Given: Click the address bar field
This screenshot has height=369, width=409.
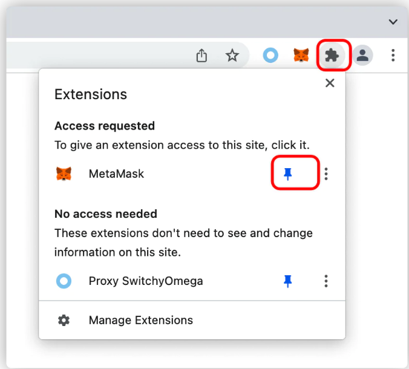Looking at the screenshot, I should [97, 55].
